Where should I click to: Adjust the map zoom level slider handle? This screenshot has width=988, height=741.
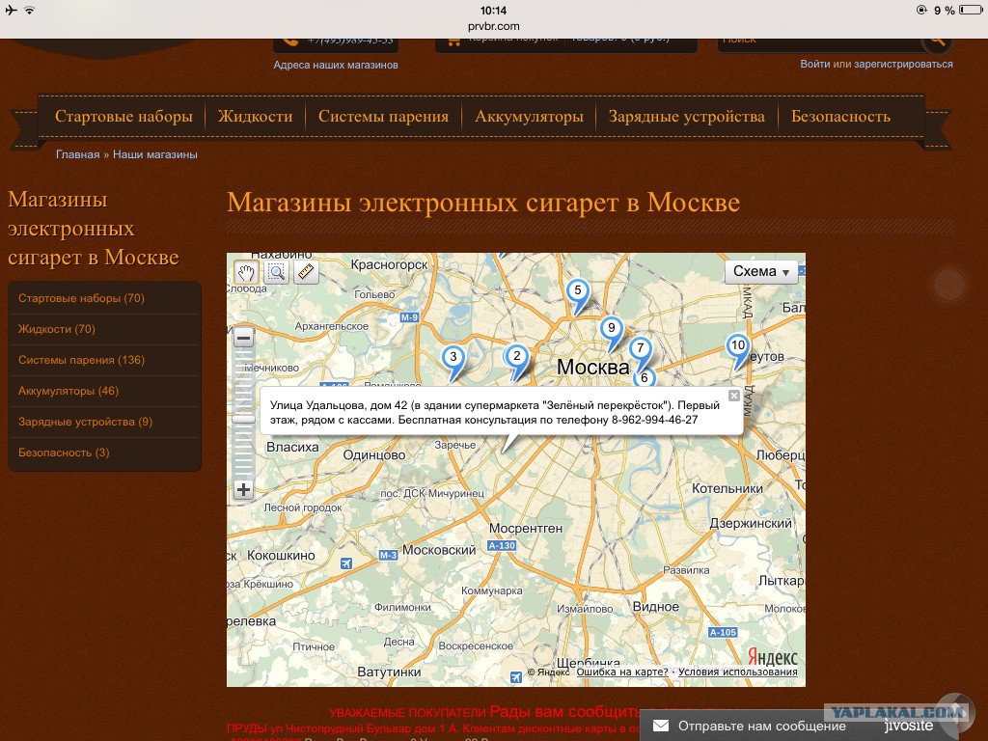(243, 419)
